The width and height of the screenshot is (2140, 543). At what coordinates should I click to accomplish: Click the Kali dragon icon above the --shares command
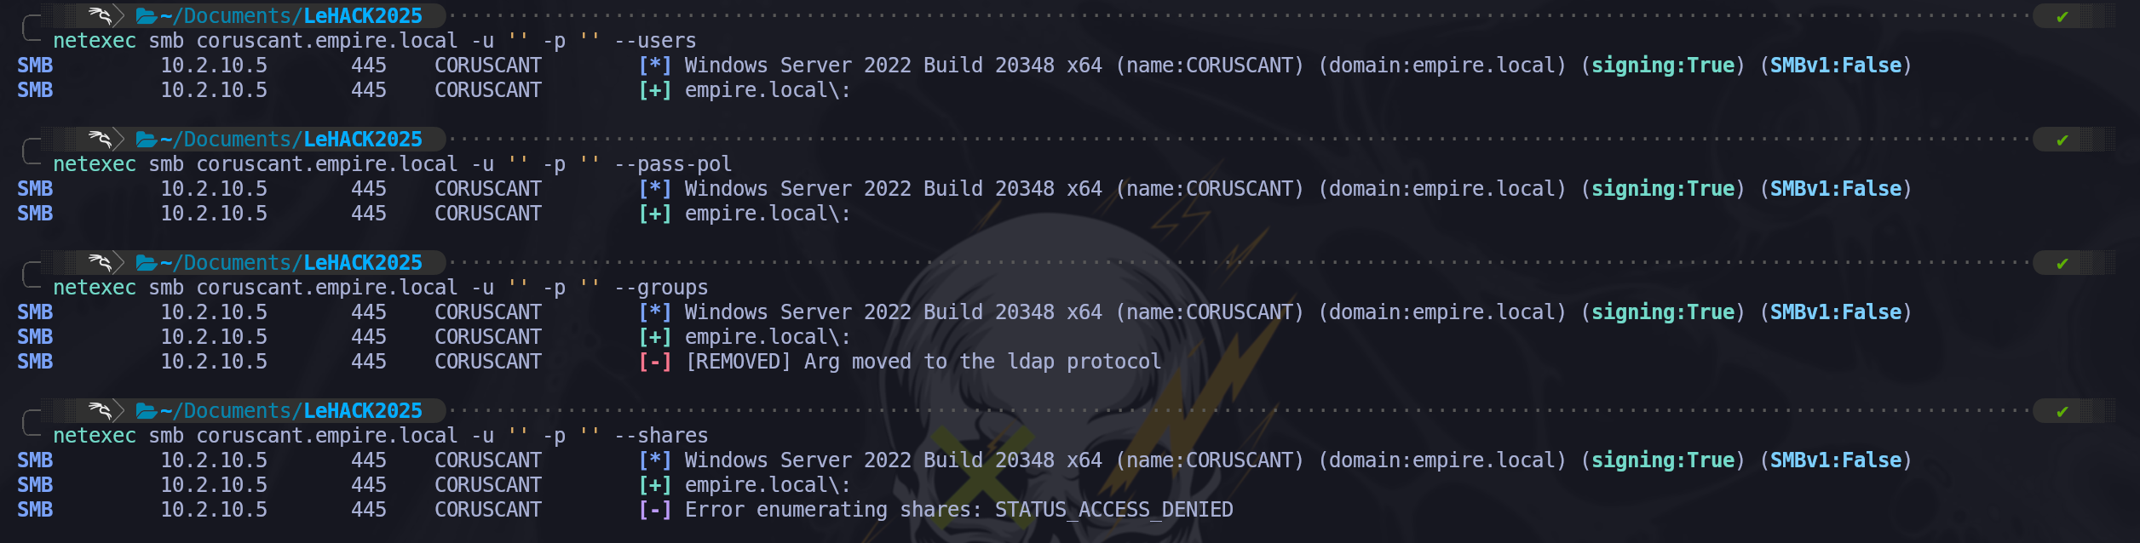[100, 411]
